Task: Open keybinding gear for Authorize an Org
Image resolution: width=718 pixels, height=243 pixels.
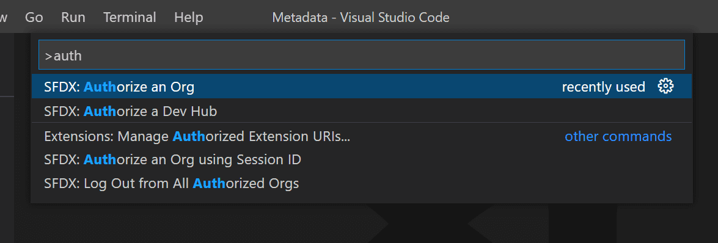Action: pyautogui.click(x=665, y=86)
